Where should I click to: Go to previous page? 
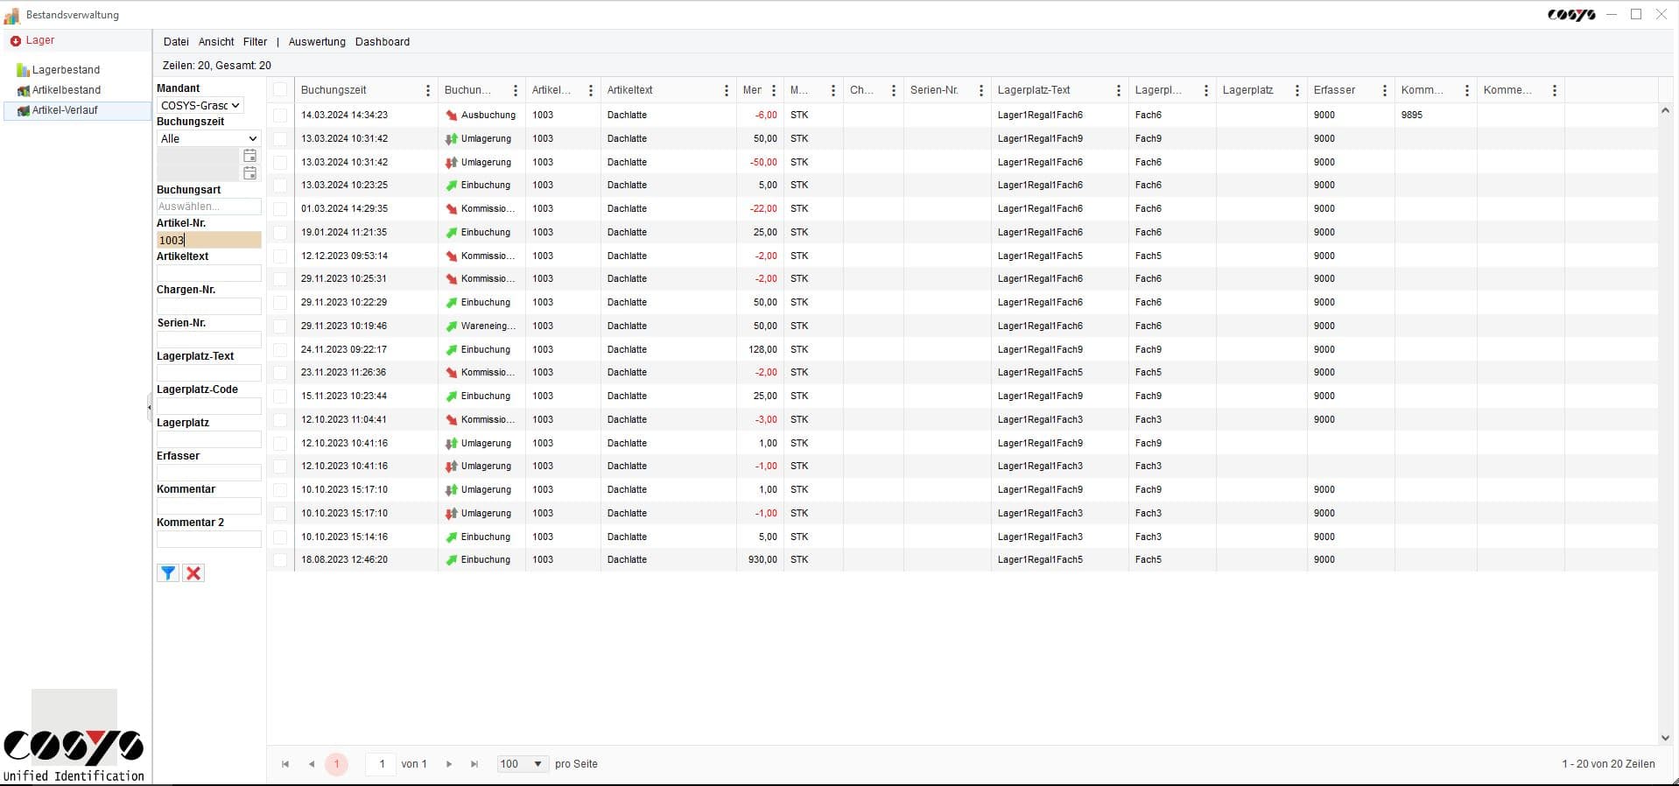312,764
